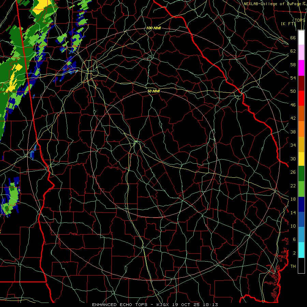Click the cyan swatch near 2
Image resolution: width=307 pixels, height=307 pixels.
[301, 250]
